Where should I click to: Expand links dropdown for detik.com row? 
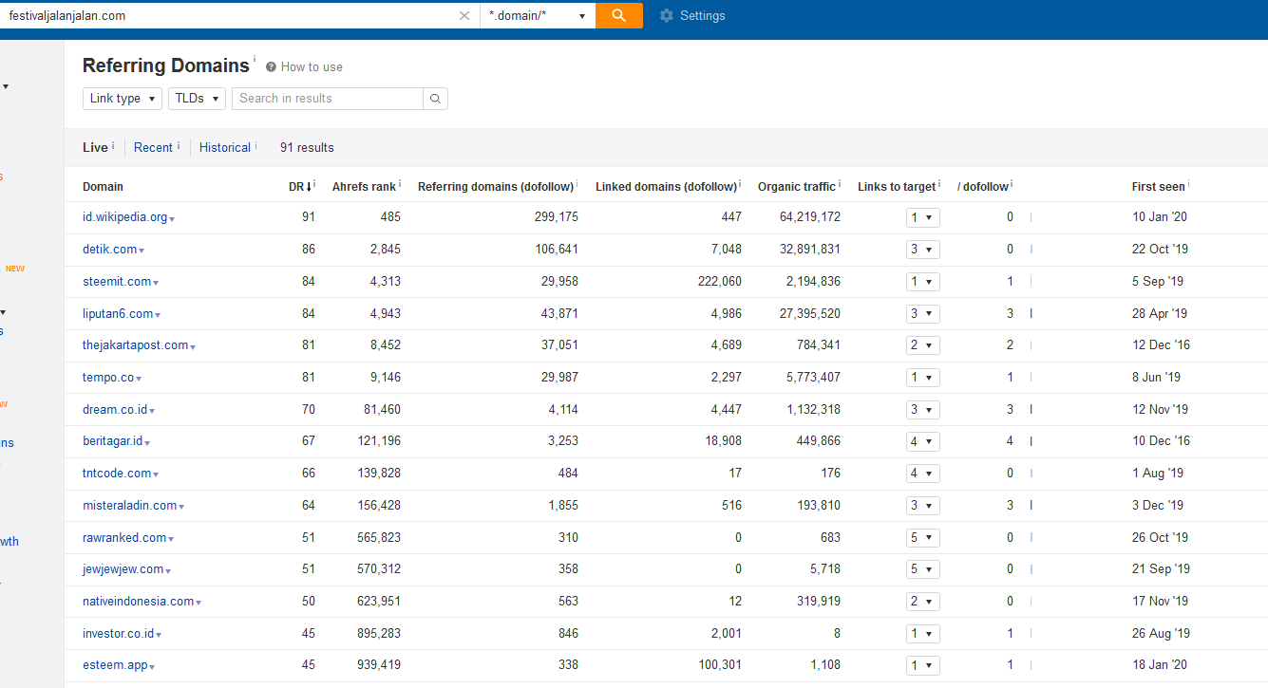(x=923, y=250)
